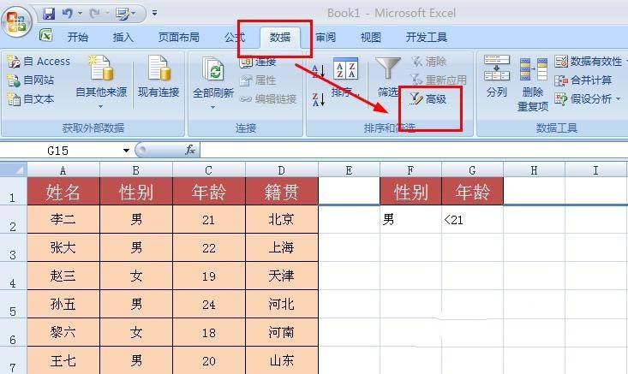Viewport: 628px width, 374px height.
Task: Import data 自 Access
Action: (39, 62)
